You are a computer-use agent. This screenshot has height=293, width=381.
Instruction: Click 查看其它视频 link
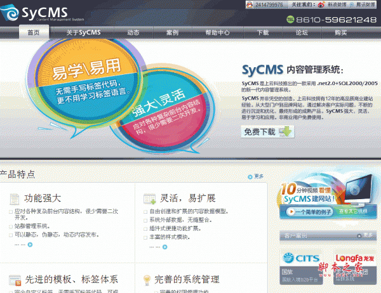point(353,211)
